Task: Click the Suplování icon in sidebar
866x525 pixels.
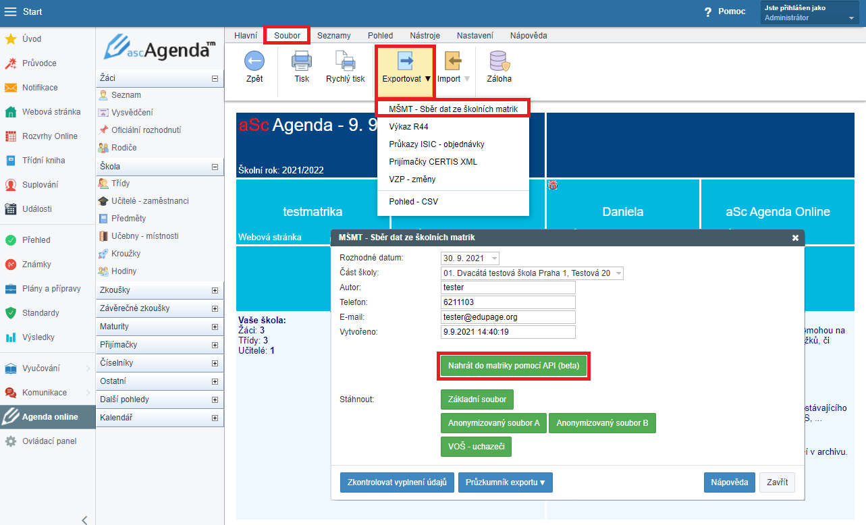Action: (x=11, y=185)
